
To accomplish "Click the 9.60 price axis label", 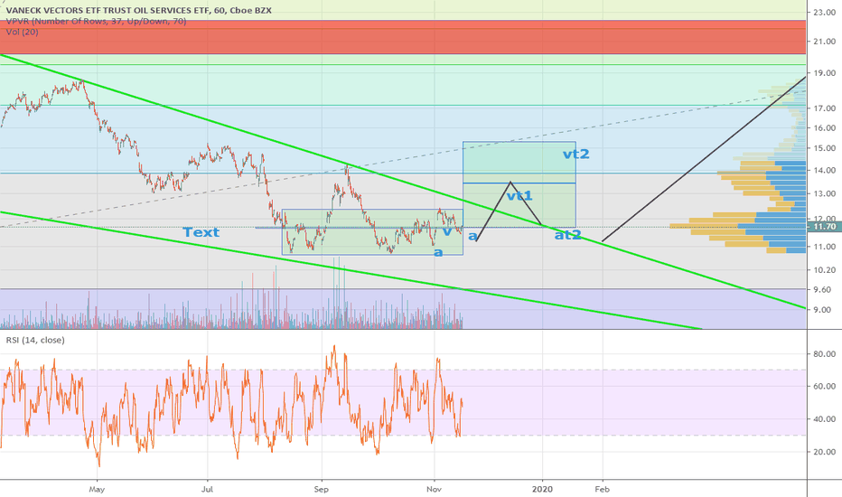I will pos(821,289).
